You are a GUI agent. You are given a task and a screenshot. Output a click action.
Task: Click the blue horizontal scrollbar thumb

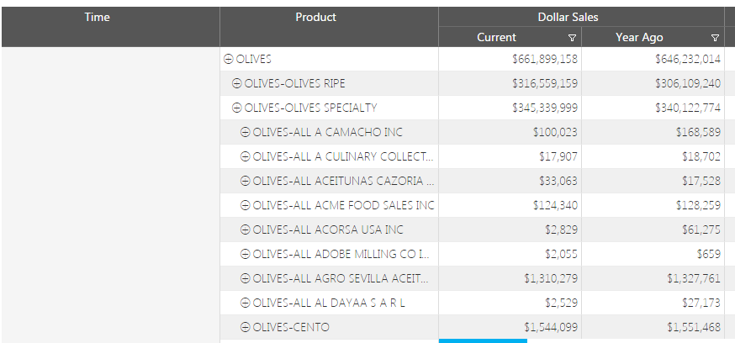(x=483, y=340)
